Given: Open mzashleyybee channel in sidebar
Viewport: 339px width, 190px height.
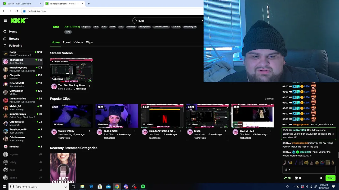Looking at the screenshot, I should pyautogui.click(x=23, y=69).
